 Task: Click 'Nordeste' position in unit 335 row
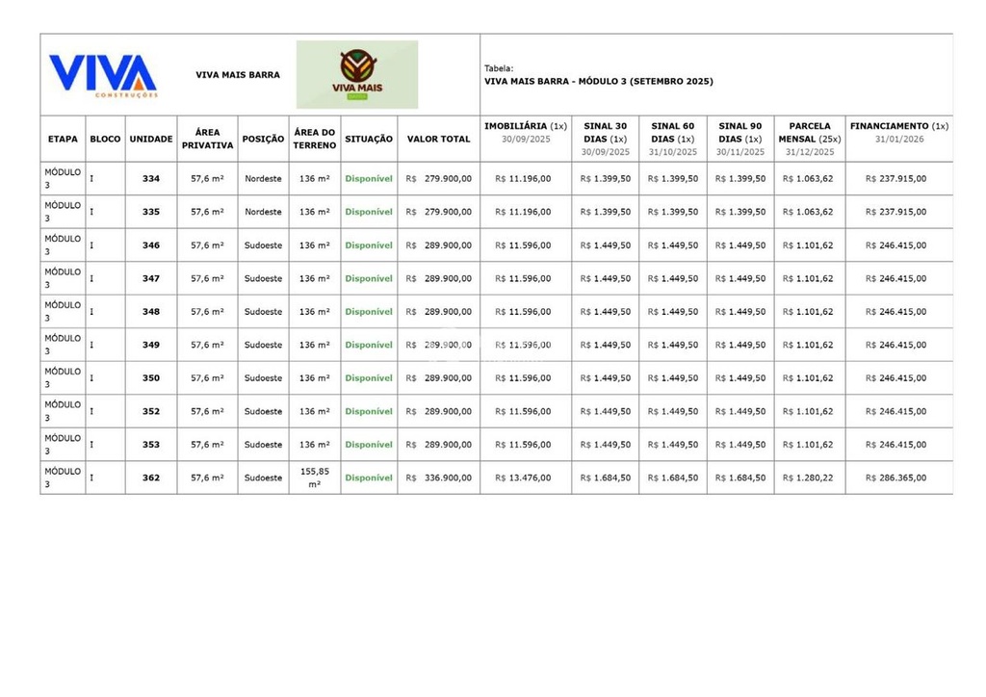tap(263, 212)
